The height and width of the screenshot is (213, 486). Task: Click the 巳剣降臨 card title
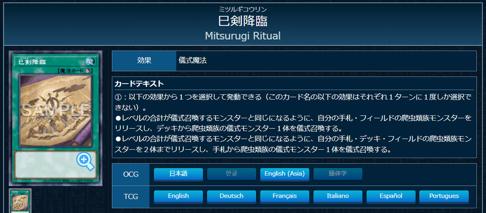click(x=243, y=21)
